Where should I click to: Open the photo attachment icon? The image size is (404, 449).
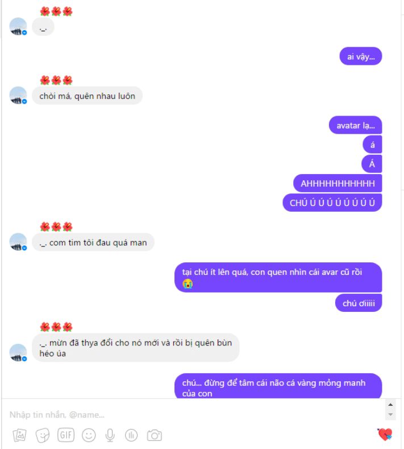coord(20,435)
